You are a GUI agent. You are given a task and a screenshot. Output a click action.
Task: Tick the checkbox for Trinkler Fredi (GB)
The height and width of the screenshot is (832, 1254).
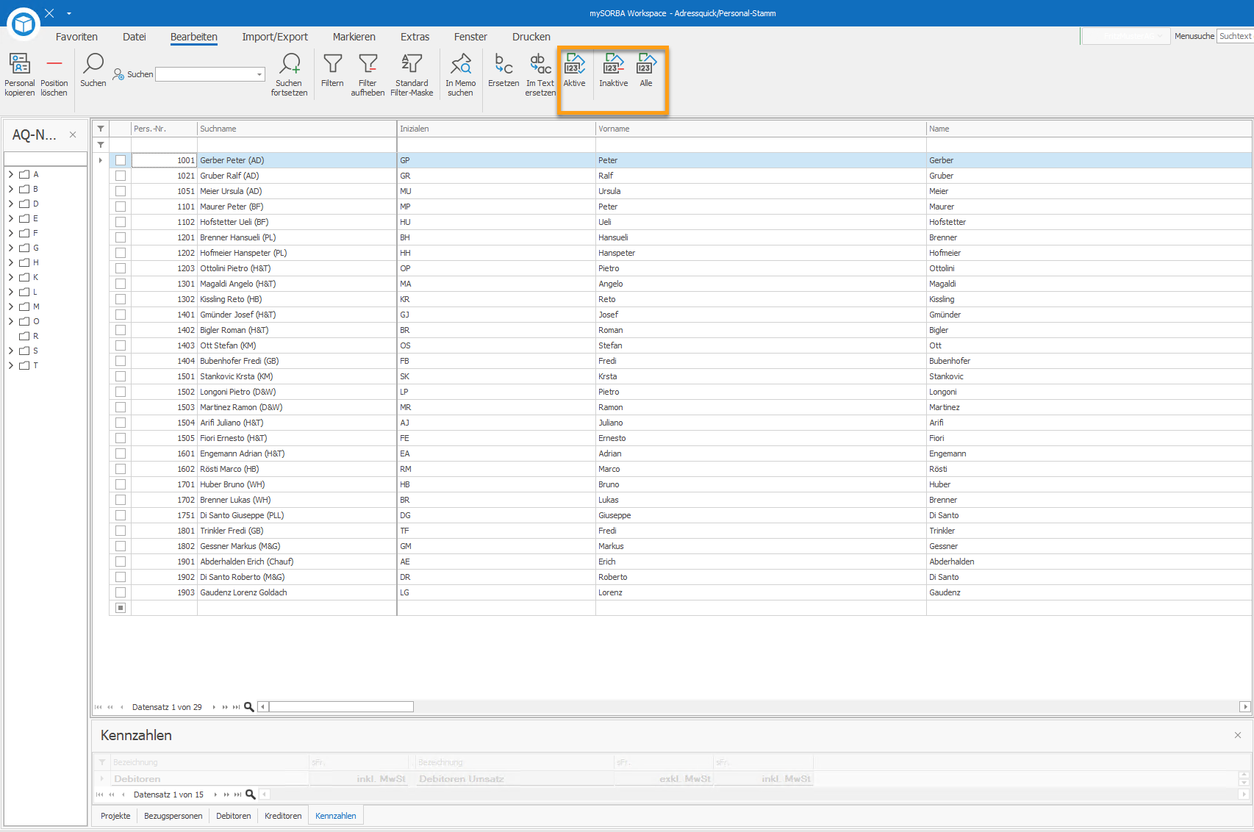click(x=121, y=531)
